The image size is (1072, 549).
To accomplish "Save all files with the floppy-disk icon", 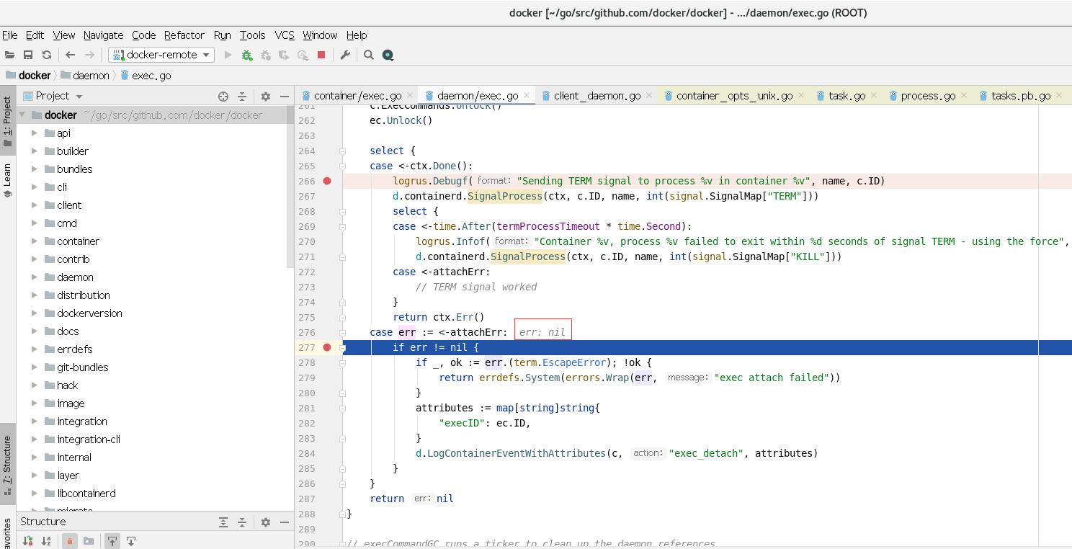I will click(x=28, y=55).
